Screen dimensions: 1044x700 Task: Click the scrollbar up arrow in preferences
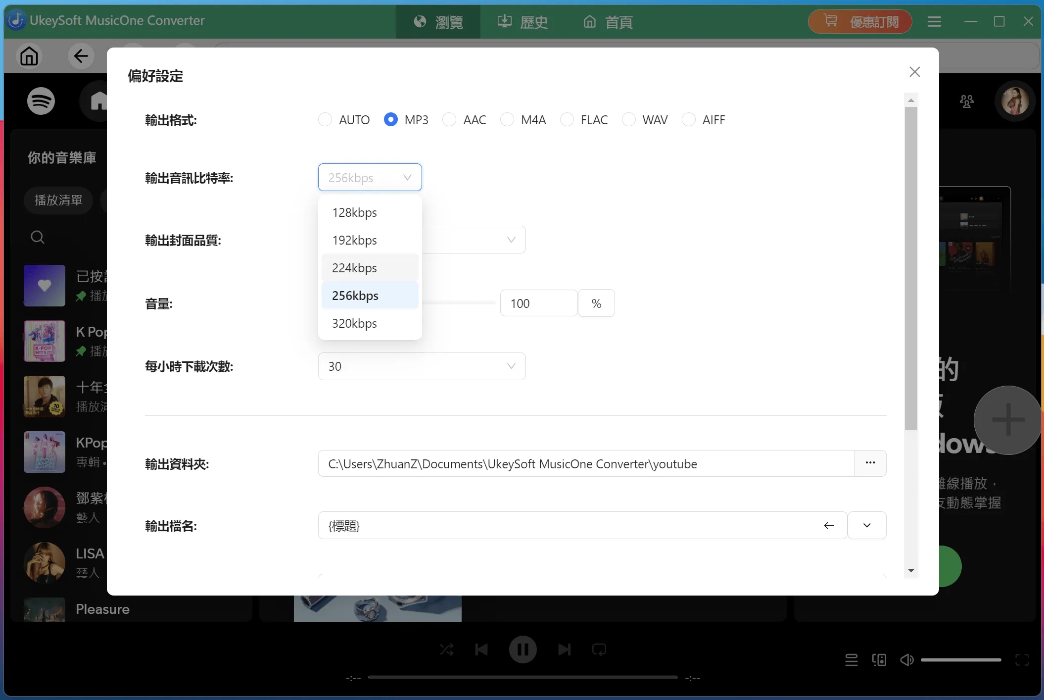[x=911, y=100]
